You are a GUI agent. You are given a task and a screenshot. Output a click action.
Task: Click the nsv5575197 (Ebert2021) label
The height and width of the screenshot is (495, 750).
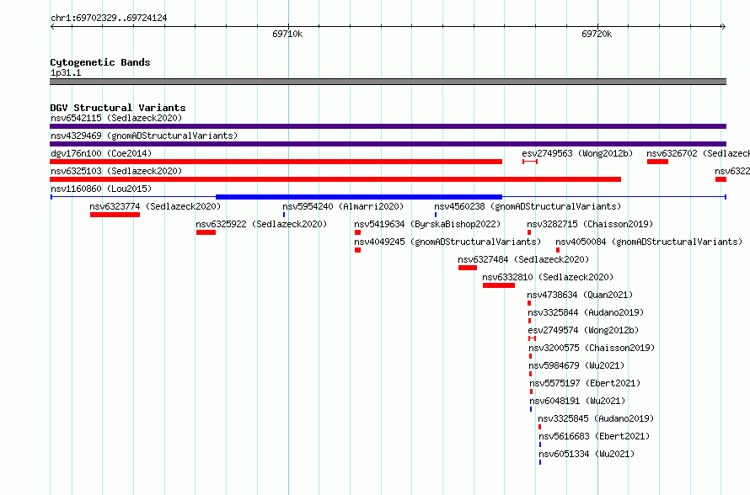tap(585, 383)
